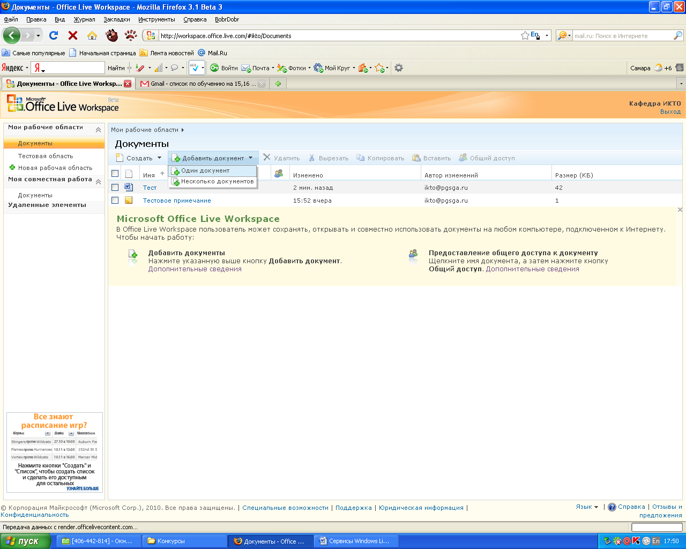Open Почта in the Yandex bar

pyautogui.click(x=257, y=68)
